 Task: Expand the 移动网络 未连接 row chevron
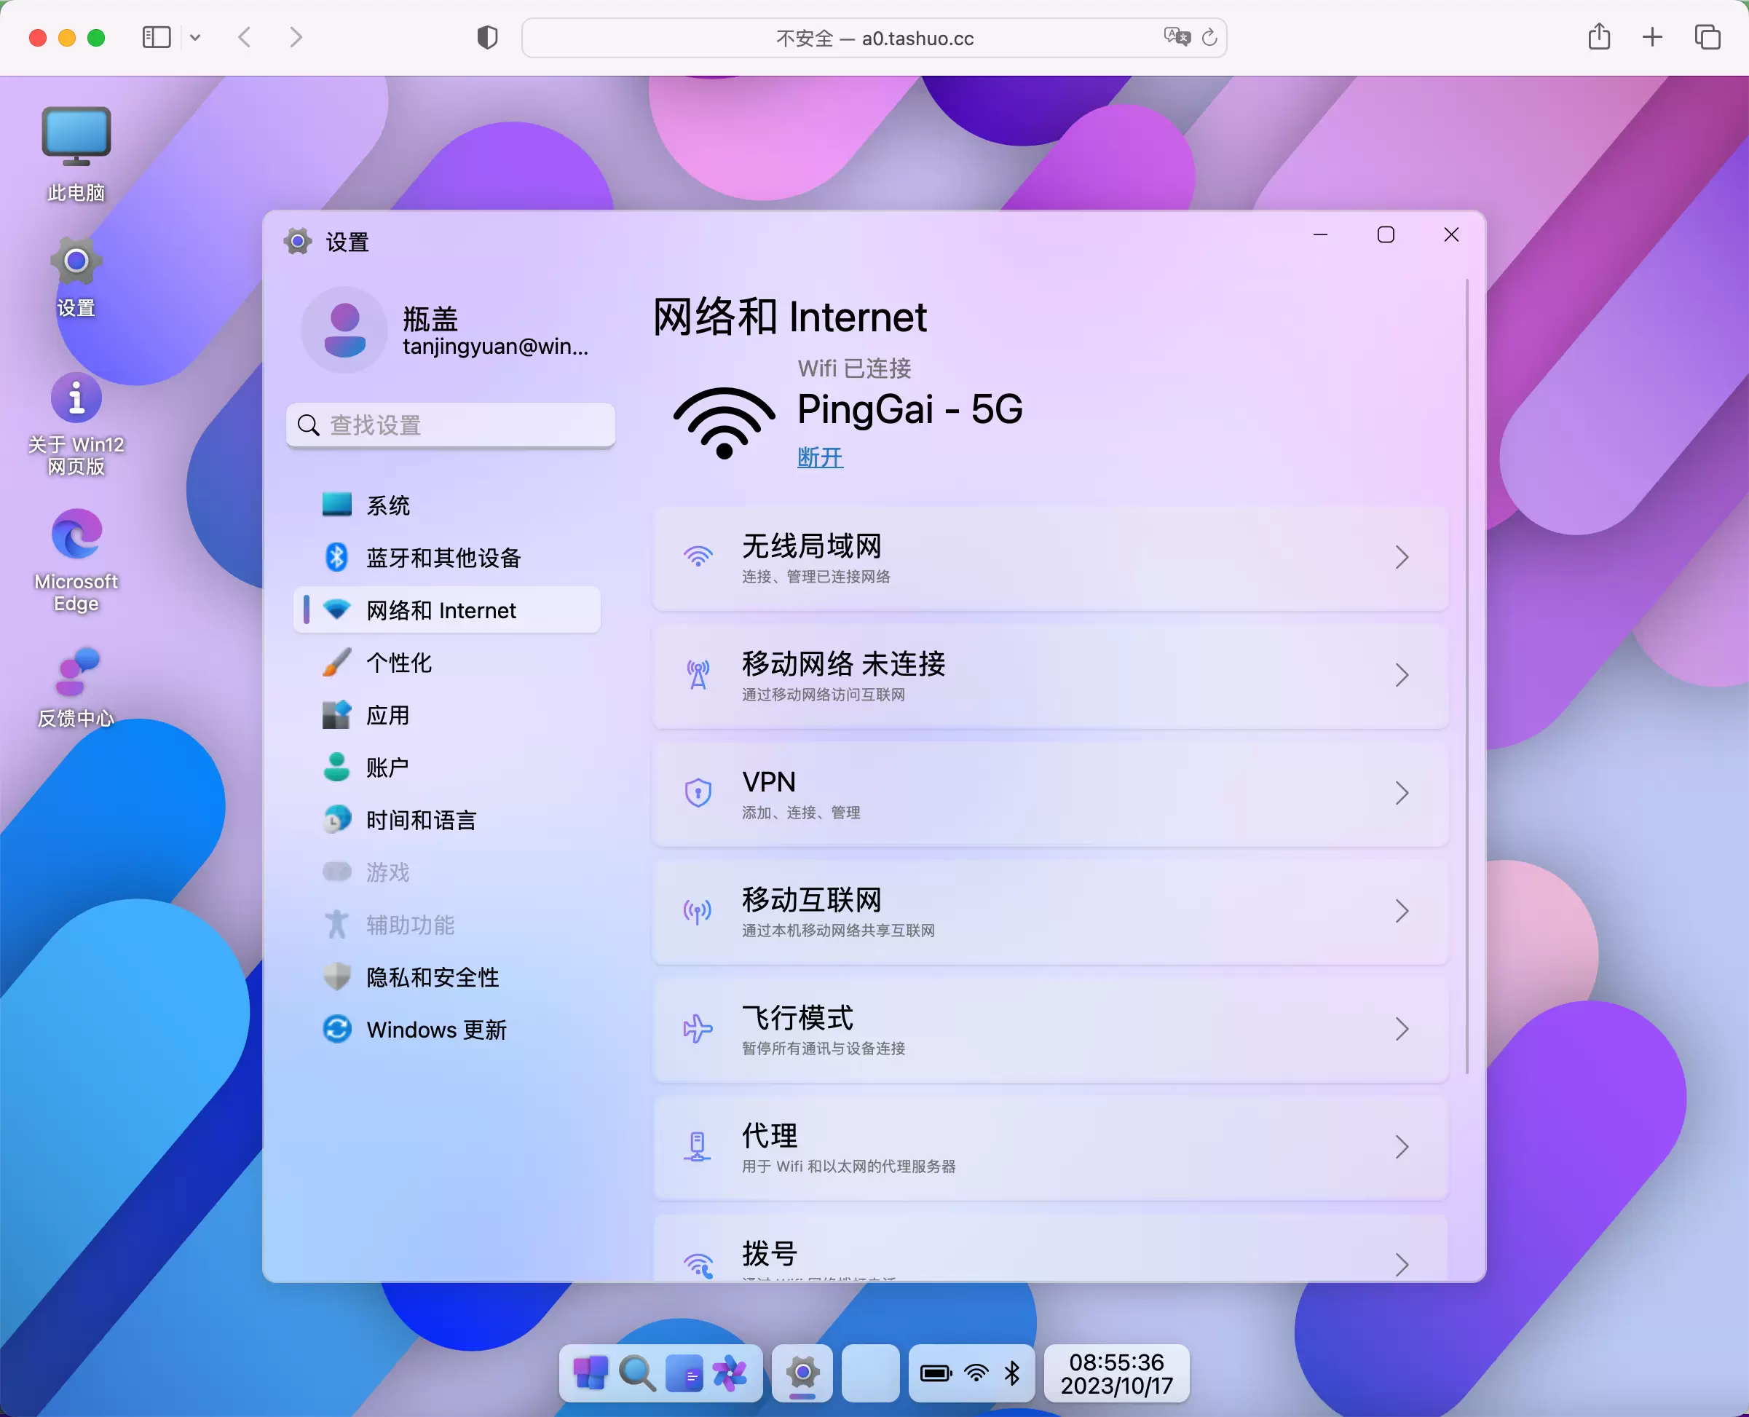[1402, 675]
